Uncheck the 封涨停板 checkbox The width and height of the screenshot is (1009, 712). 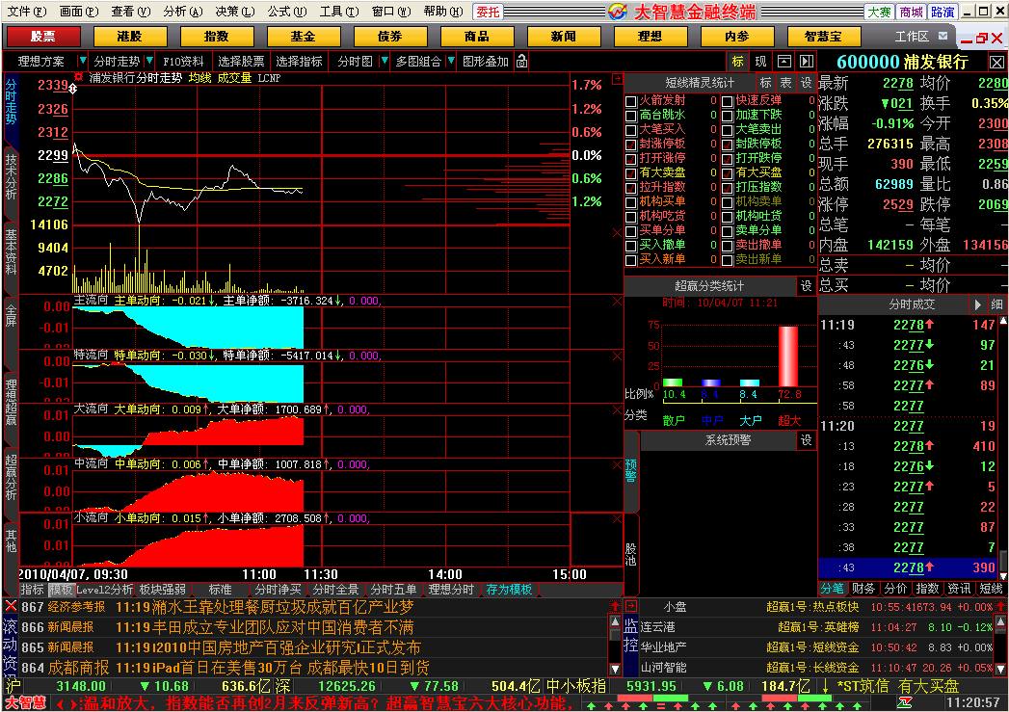[x=630, y=145]
